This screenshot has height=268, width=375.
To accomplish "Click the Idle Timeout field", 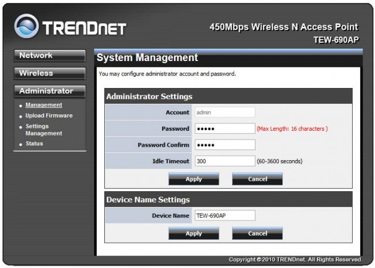I will (x=224, y=161).
